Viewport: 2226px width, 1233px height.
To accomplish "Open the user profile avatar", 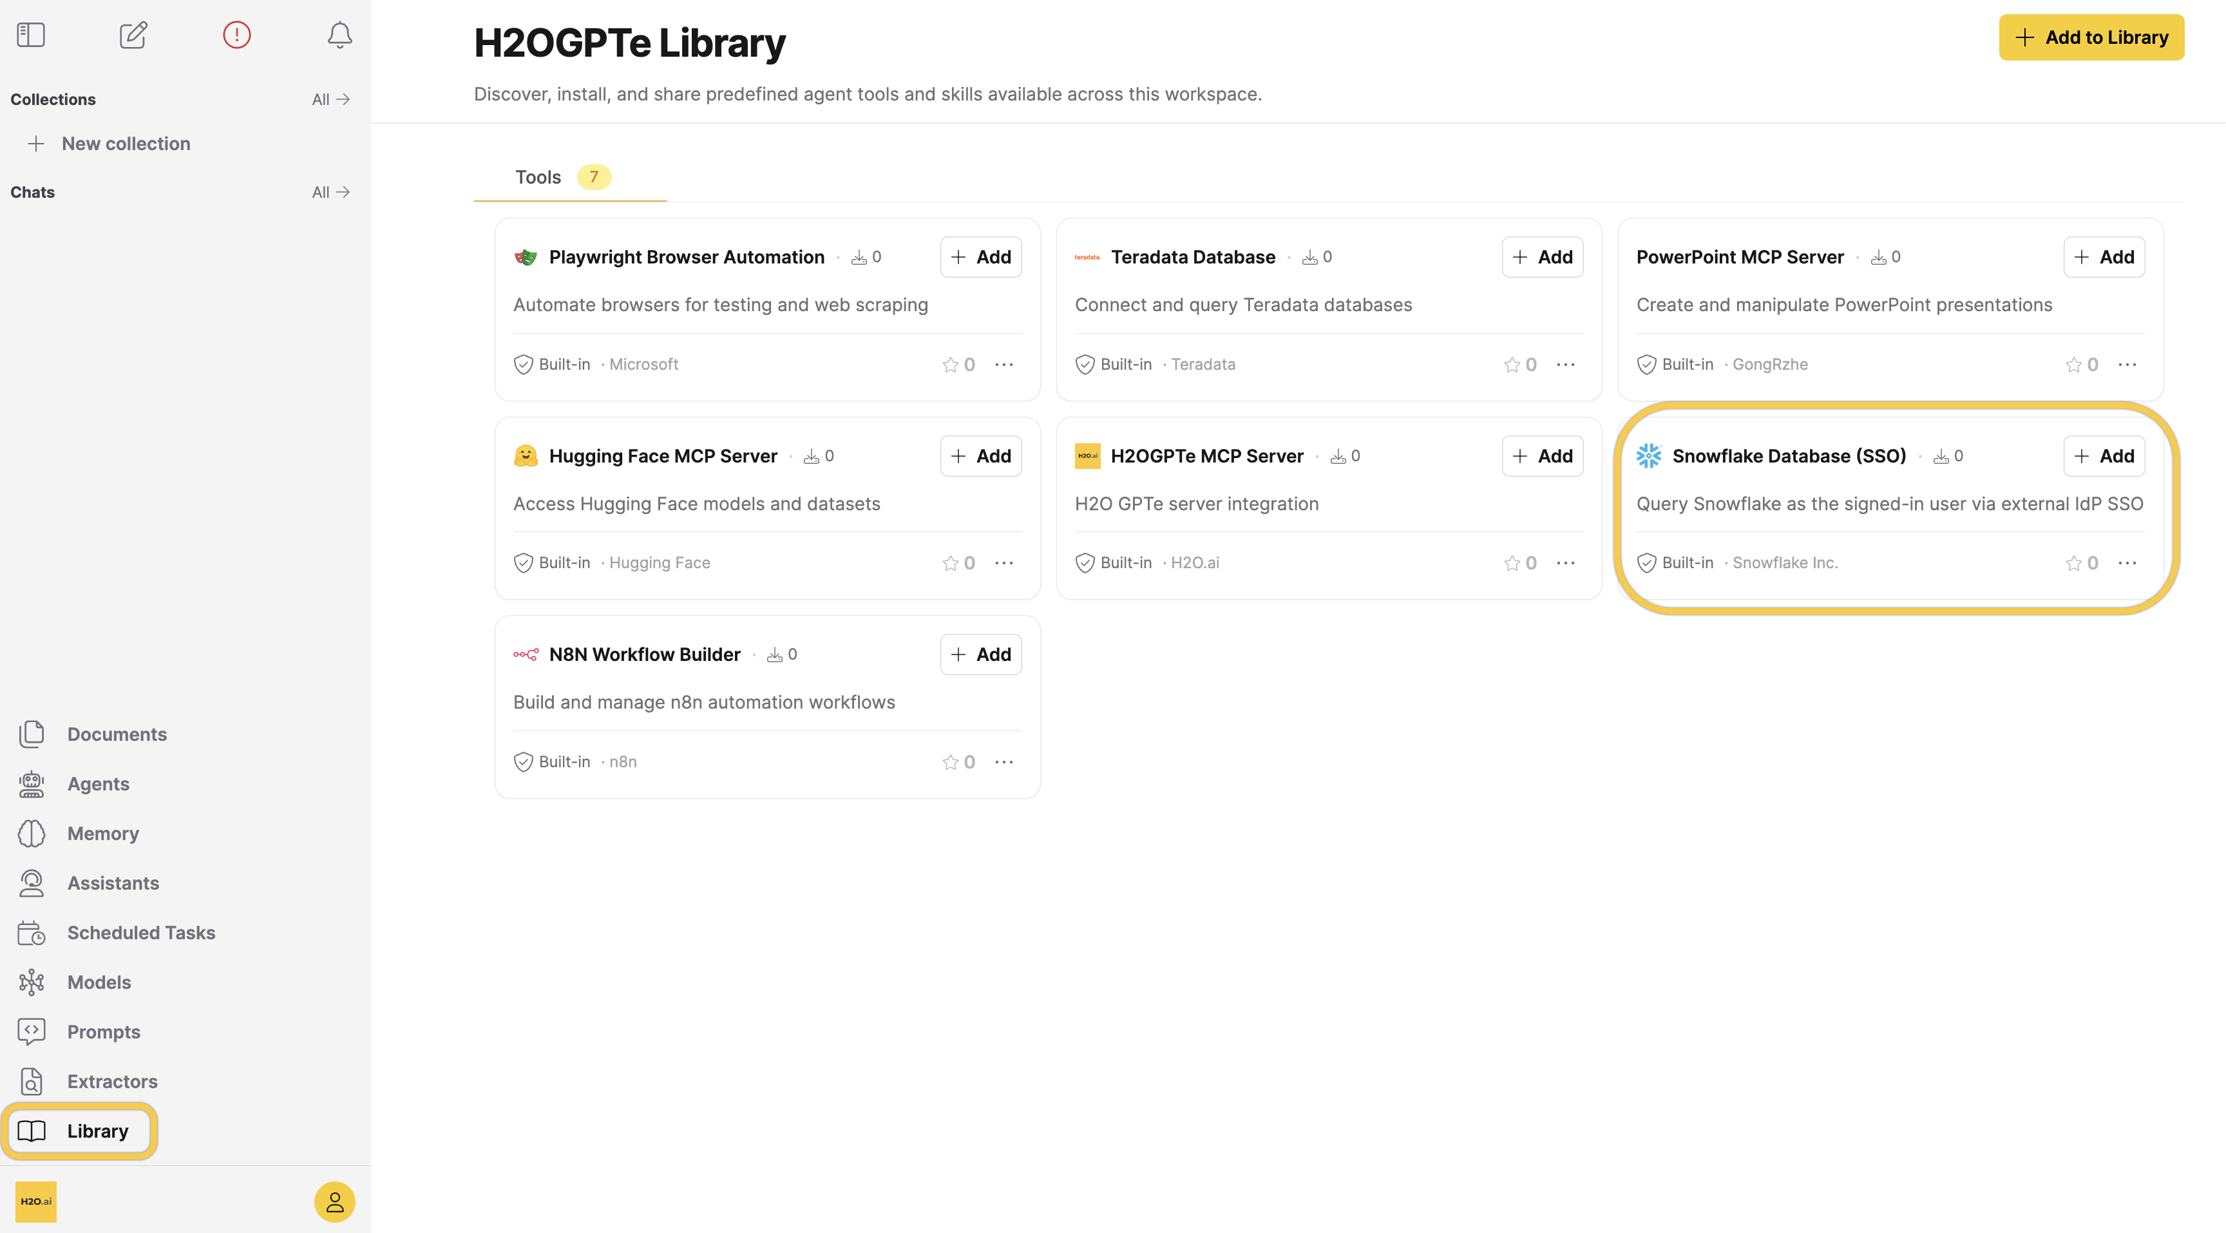I will pos(334,1201).
